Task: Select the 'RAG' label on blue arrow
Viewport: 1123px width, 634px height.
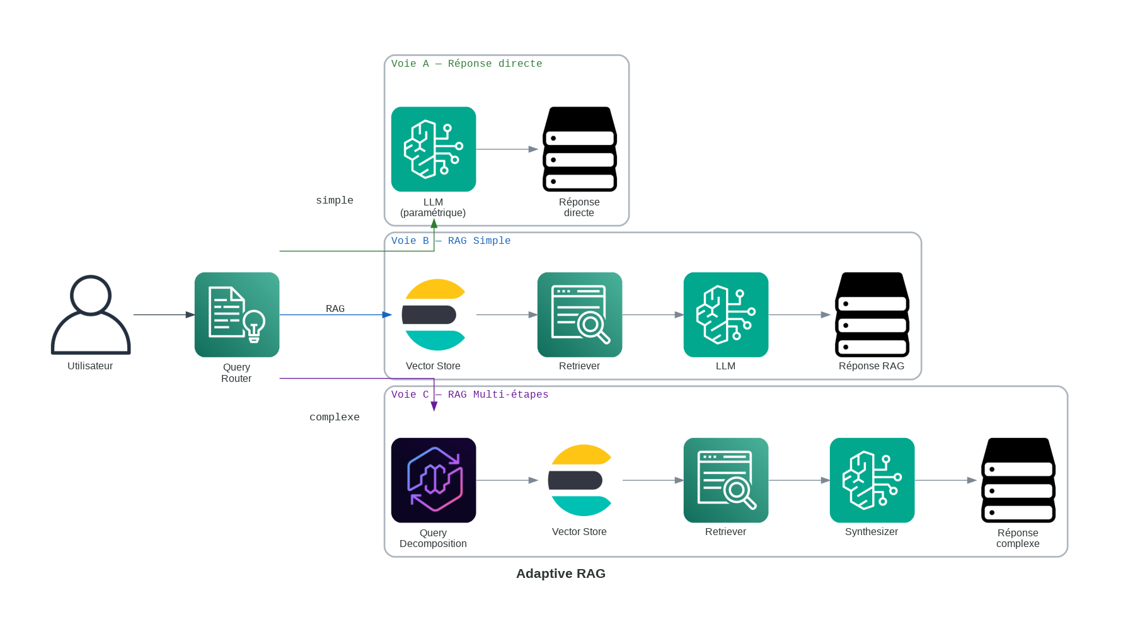Action: point(335,308)
